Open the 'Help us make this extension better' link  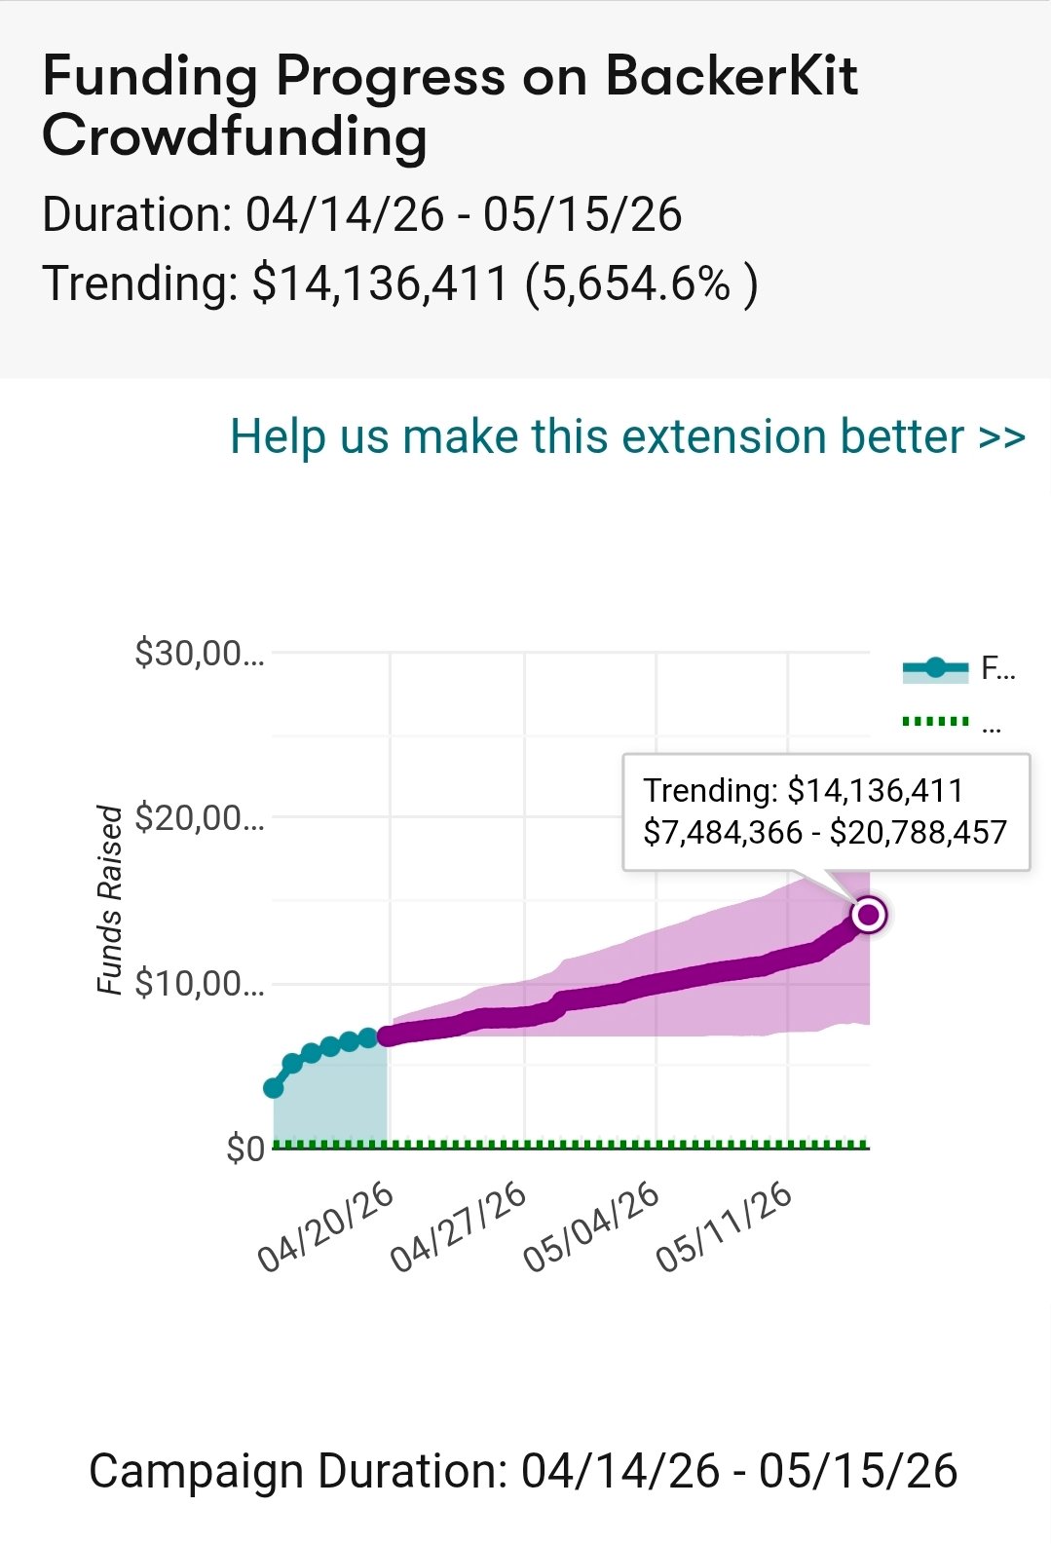627,436
